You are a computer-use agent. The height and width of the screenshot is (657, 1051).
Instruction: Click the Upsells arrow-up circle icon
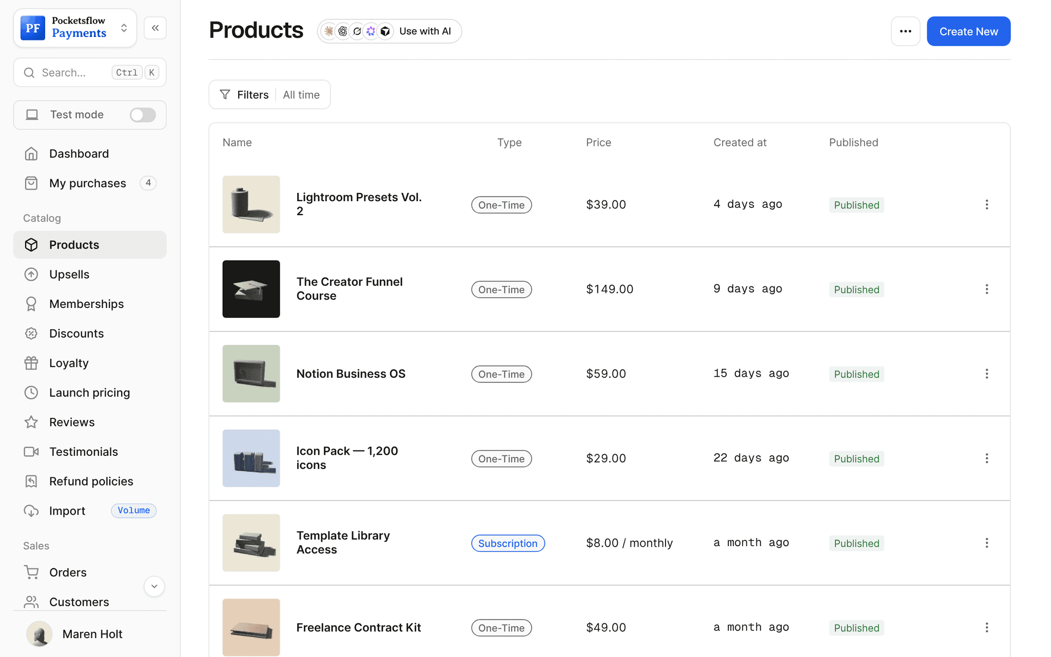31,275
